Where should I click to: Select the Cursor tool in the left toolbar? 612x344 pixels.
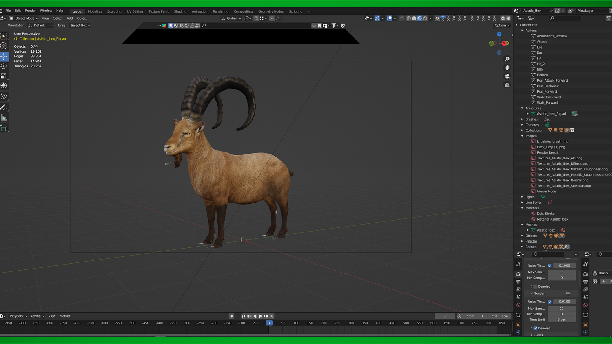coord(4,46)
